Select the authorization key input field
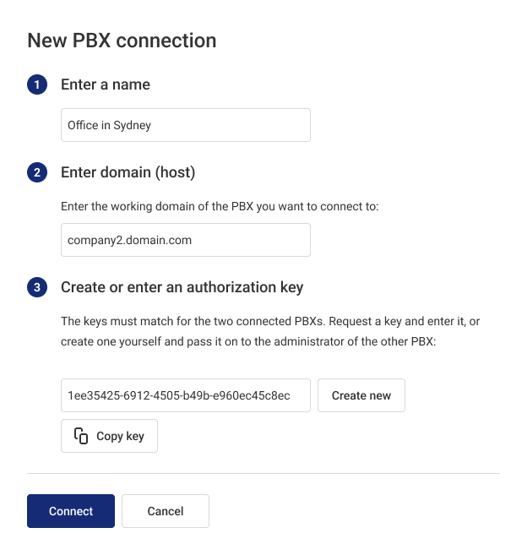The image size is (527, 555). (x=186, y=395)
